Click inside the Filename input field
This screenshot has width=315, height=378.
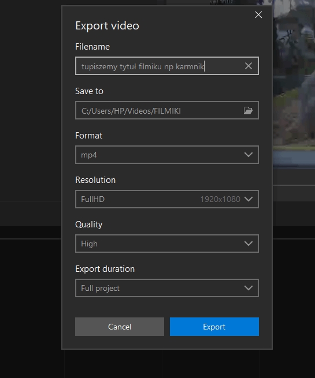point(160,66)
